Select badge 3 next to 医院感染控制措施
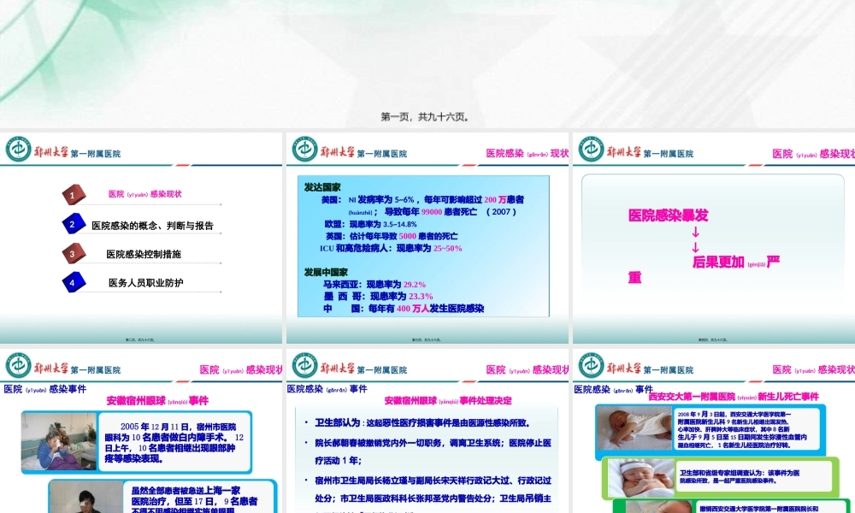Image resolution: width=855 pixels, height=513 pixels. point(73,254)
